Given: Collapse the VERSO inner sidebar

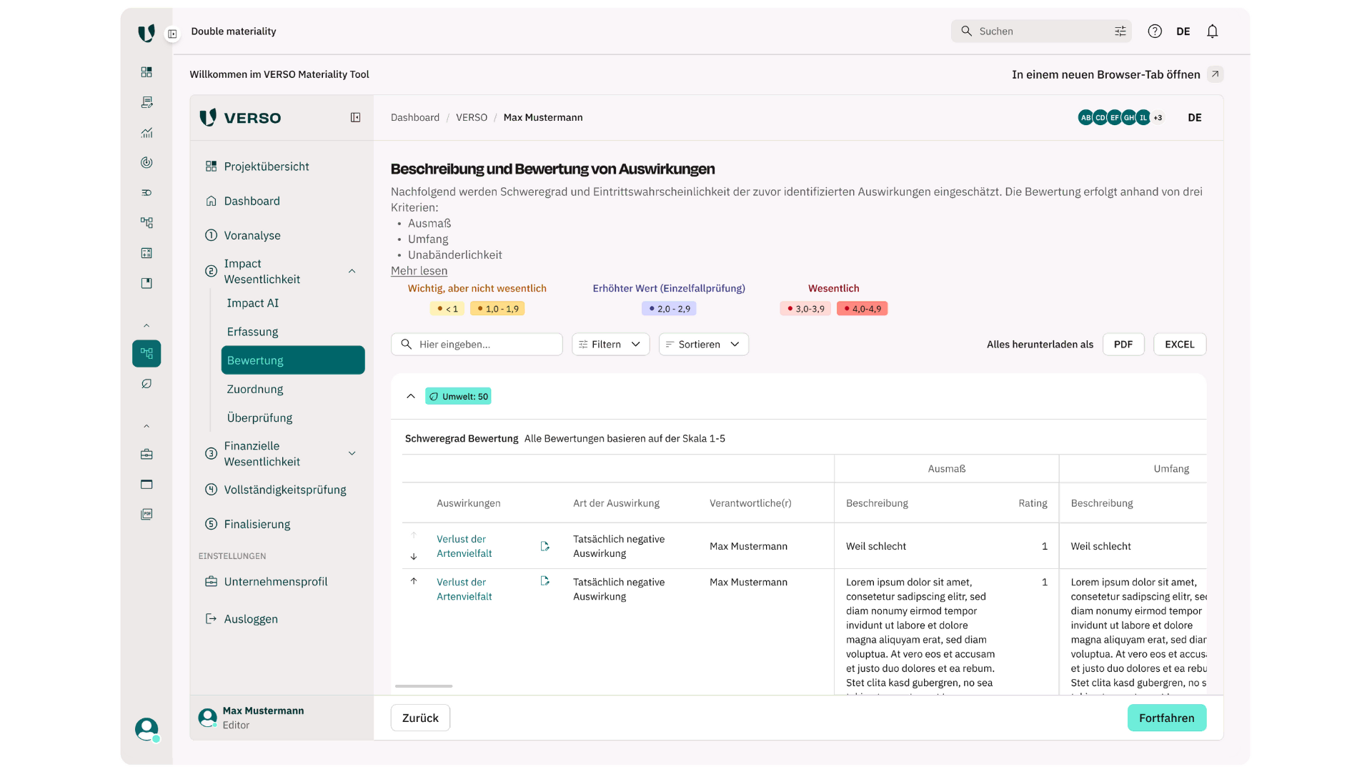Looking at the screenshot, I should pyautogui.click(x=355, y=117).
